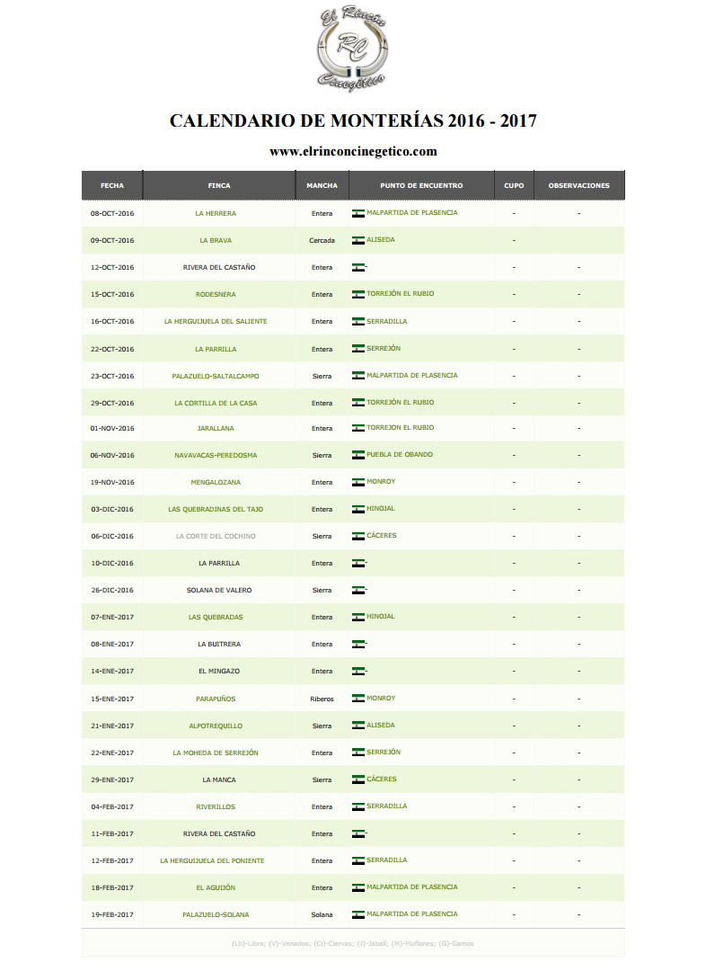Open the LA HERRERA finca link
Screen dimensions: 706x980
point(216,214)
